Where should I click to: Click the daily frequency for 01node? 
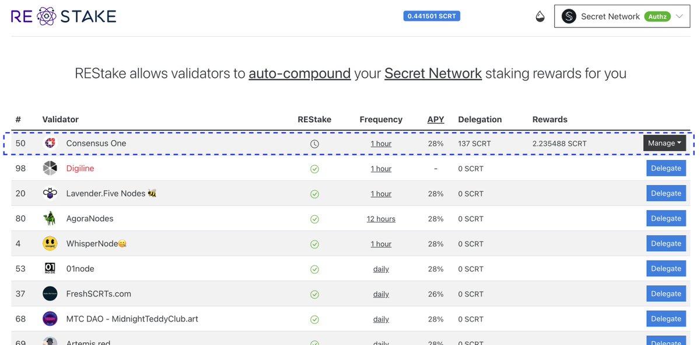pyautogui.click(x=381, y=269)
